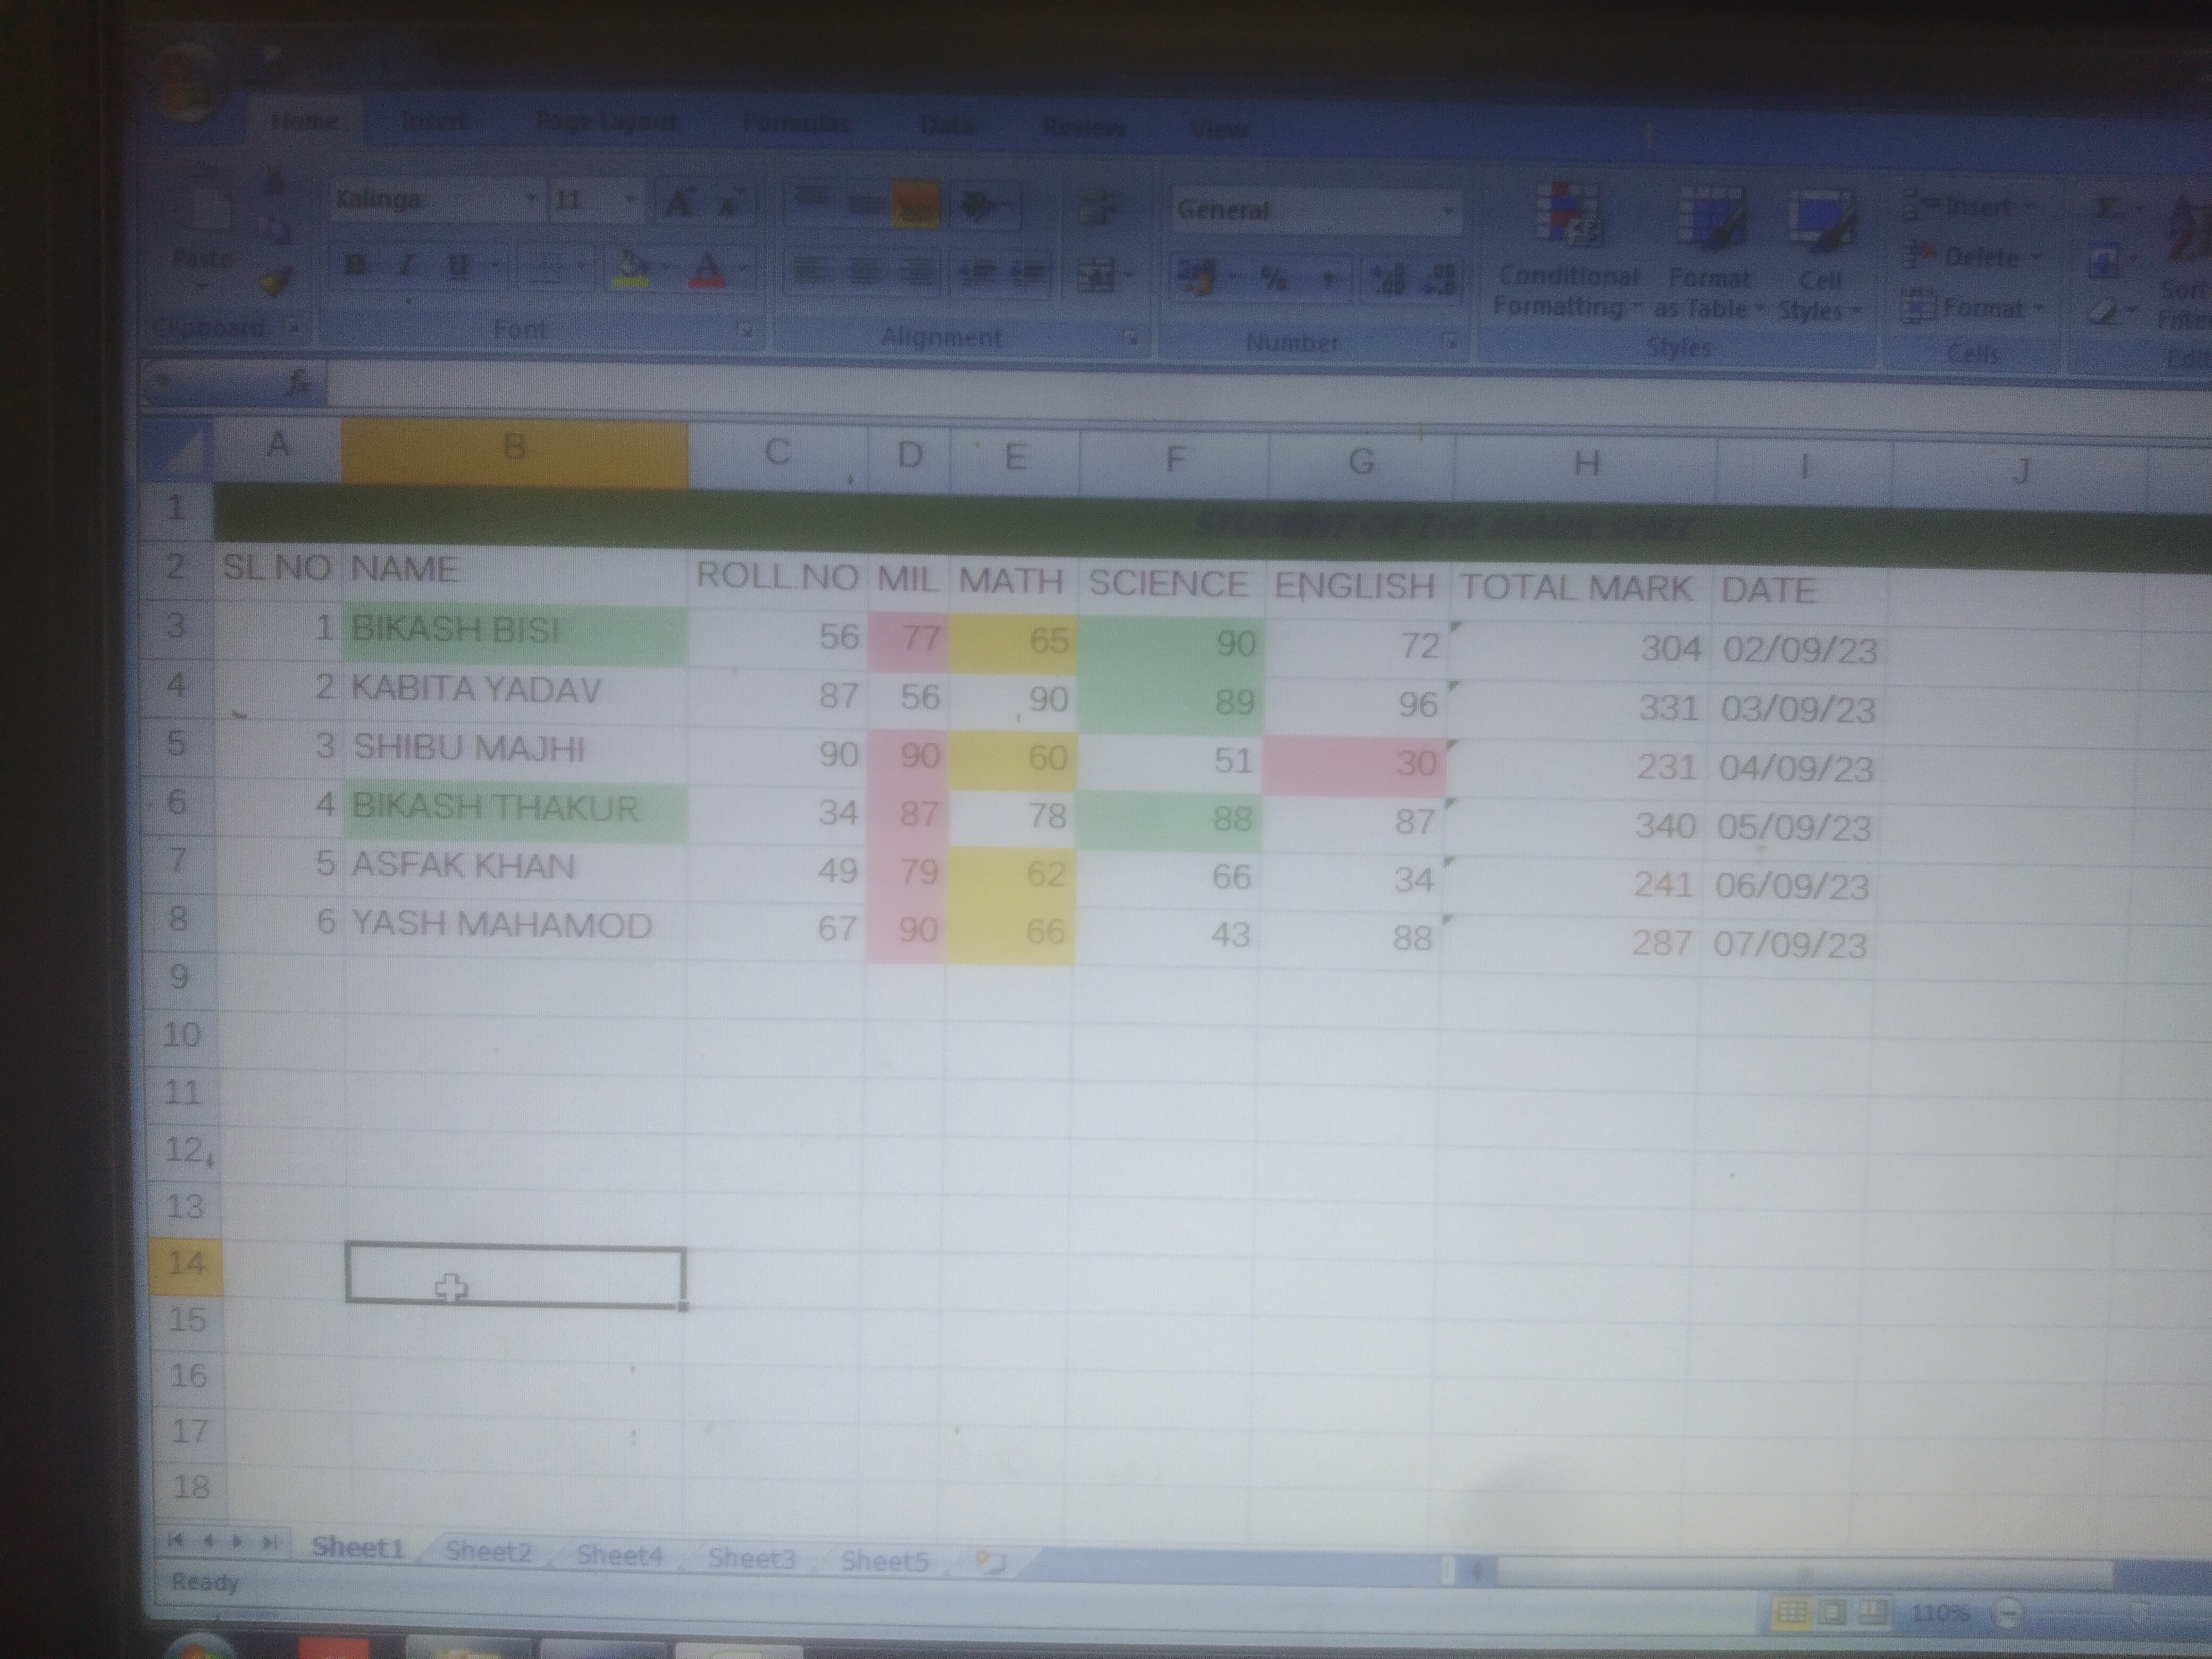This screenshot has width=2212, height=1659.
Task: Toggle Italic formatting
Action: (x=406, y=265)
